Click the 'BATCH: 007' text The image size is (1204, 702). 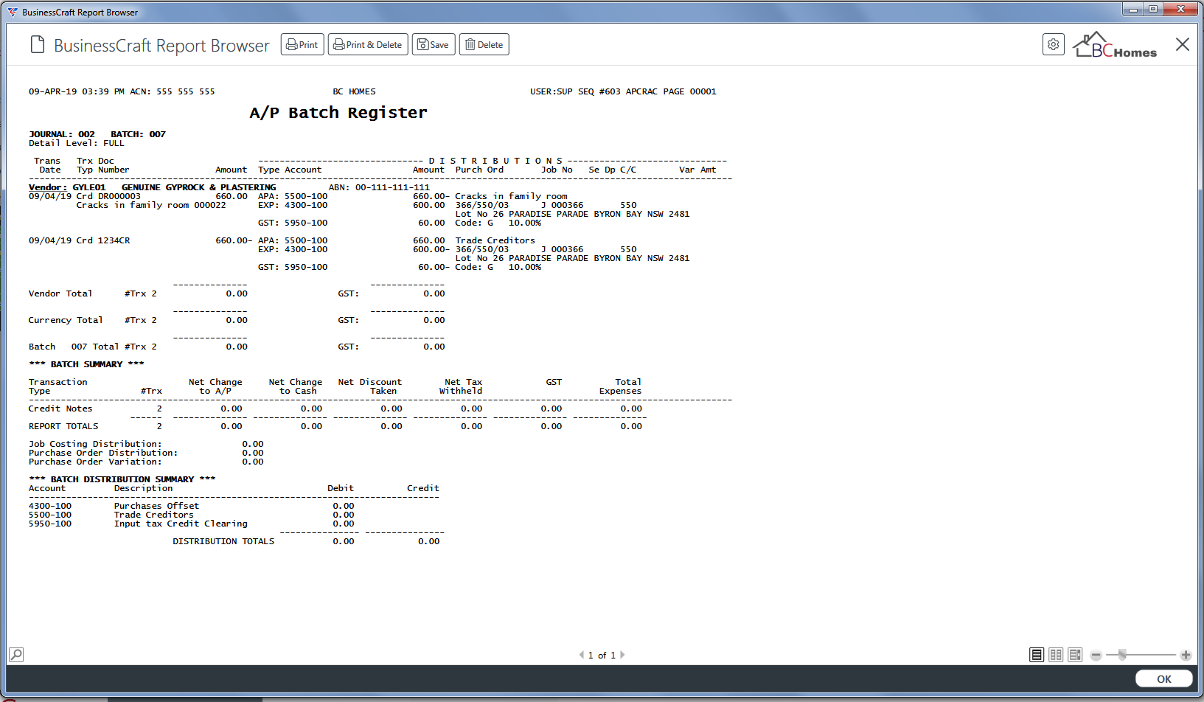(139, 134)
